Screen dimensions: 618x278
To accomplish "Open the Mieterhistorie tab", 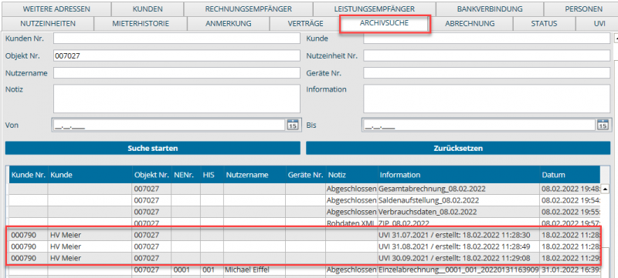I will (141, 24).
